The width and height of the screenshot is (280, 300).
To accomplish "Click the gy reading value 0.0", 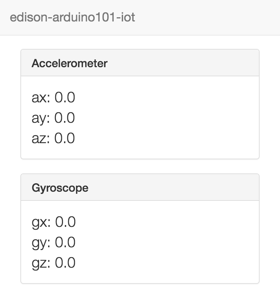I will point(65,242).
